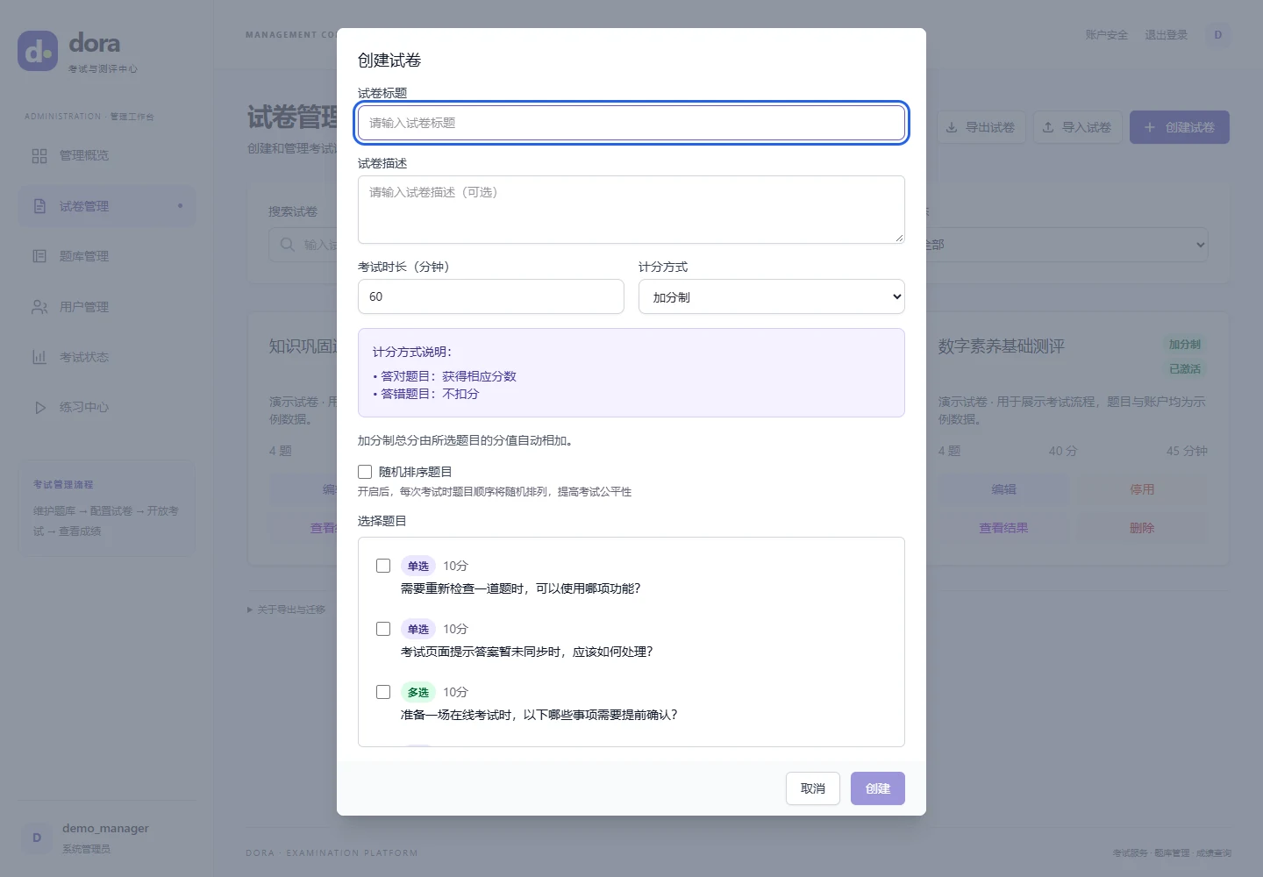Click the 题库管理 icon in the sidebar
1263x877 pixels.
pyautogui.click(x=39, y=256)
